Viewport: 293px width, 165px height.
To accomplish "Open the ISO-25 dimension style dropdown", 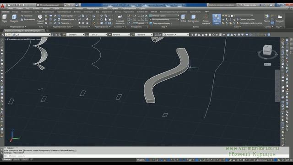I will (98, 35).
